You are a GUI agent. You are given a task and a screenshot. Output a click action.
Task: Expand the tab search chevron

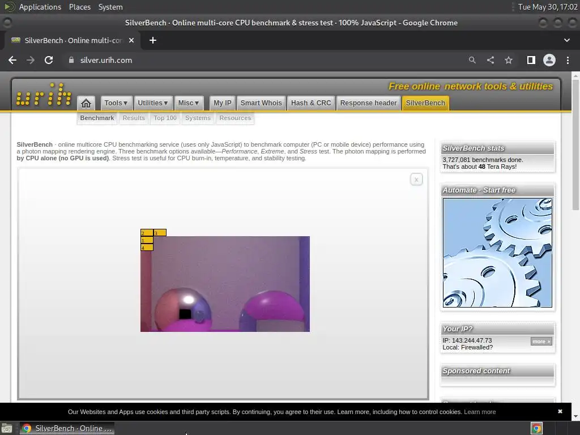(x=566, y=40)
